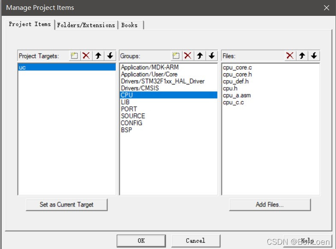Add a new group
The width and height of the screenshot is (336, 249).
click(176, 56)
